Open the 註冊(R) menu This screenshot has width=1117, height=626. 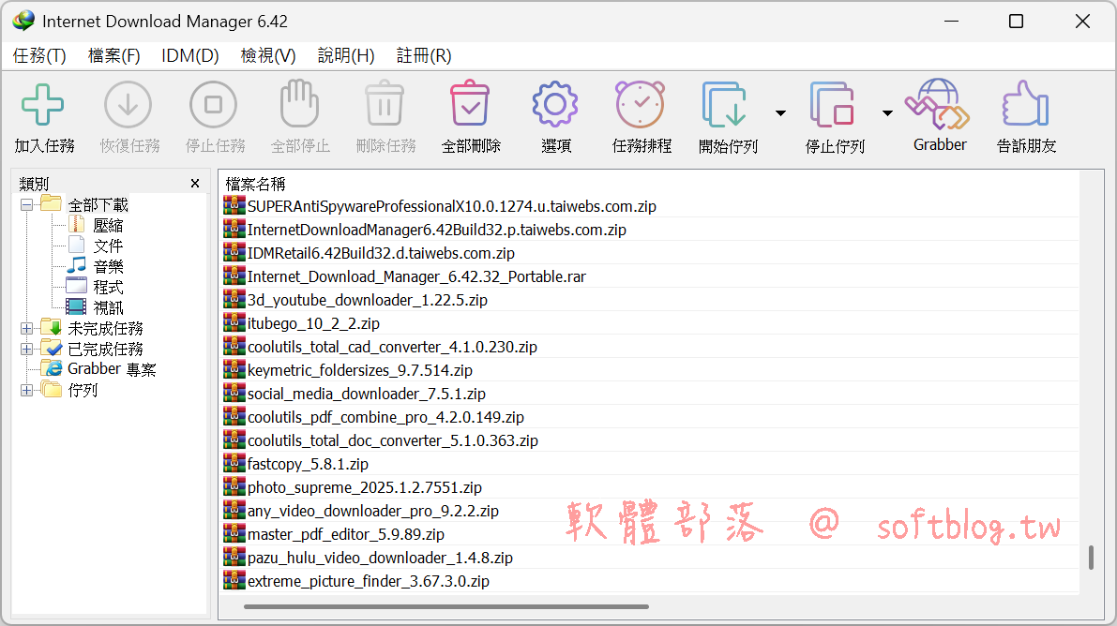[x=424, y=55]
